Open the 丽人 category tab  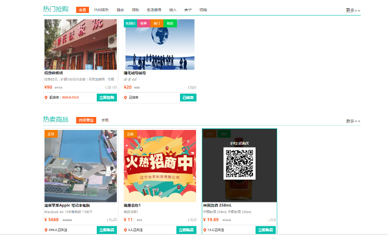173,10
